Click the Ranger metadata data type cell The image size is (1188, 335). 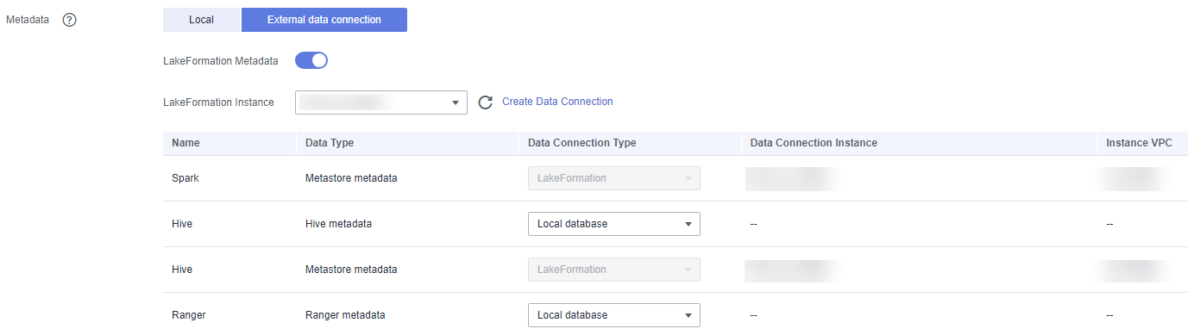click(345, 315)
